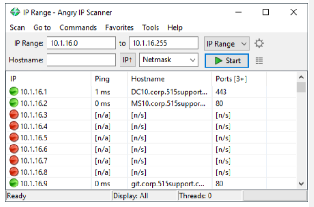Click green status dot for 10.1.16.9

pos(14,183)
